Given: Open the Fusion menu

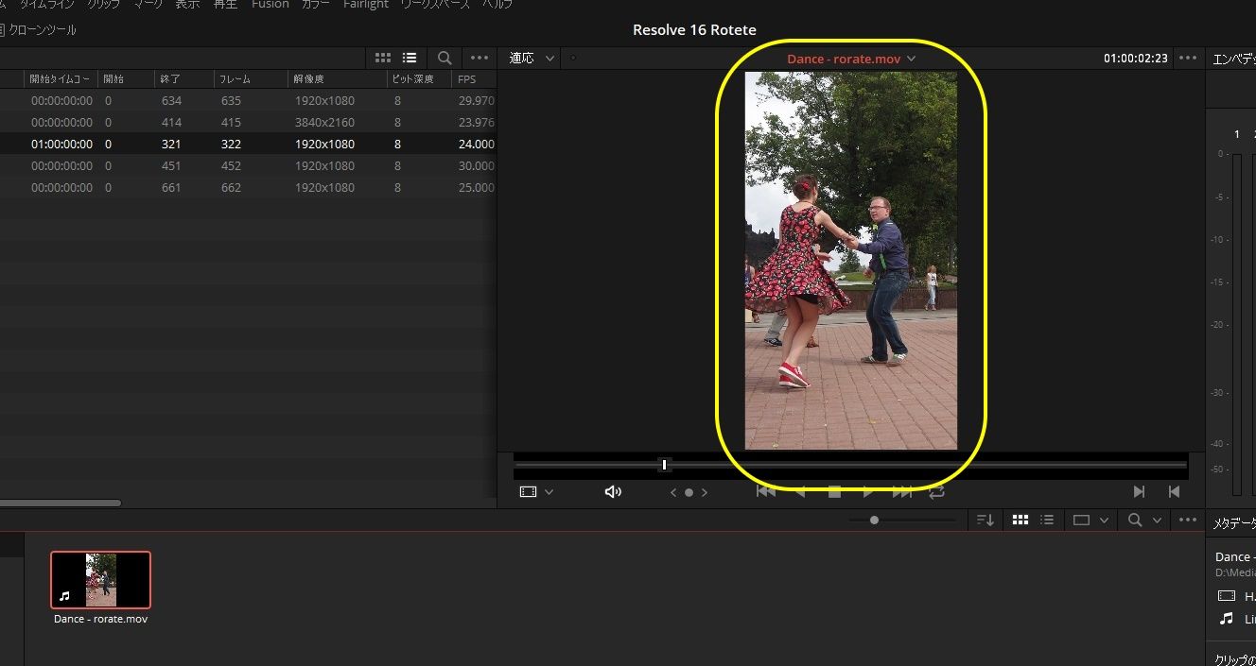Looking at the screenshot, I should 270,4.
